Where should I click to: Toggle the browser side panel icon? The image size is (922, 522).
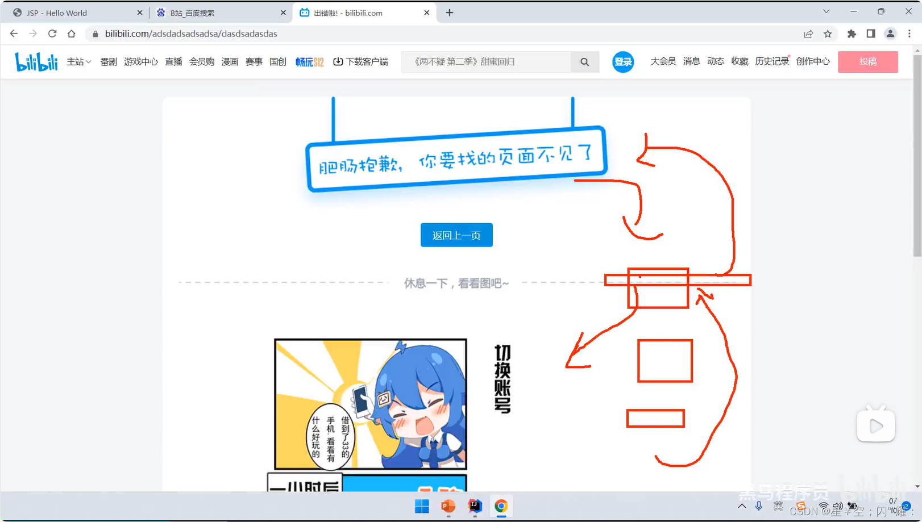871,34
